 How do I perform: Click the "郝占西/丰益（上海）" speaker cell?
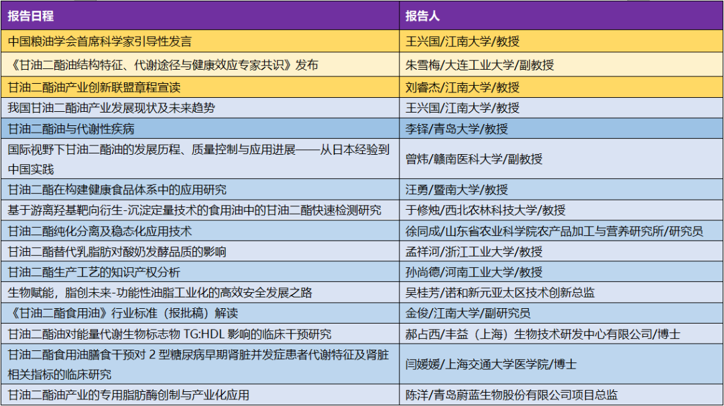pyautogui.click(x=561, y=334)
